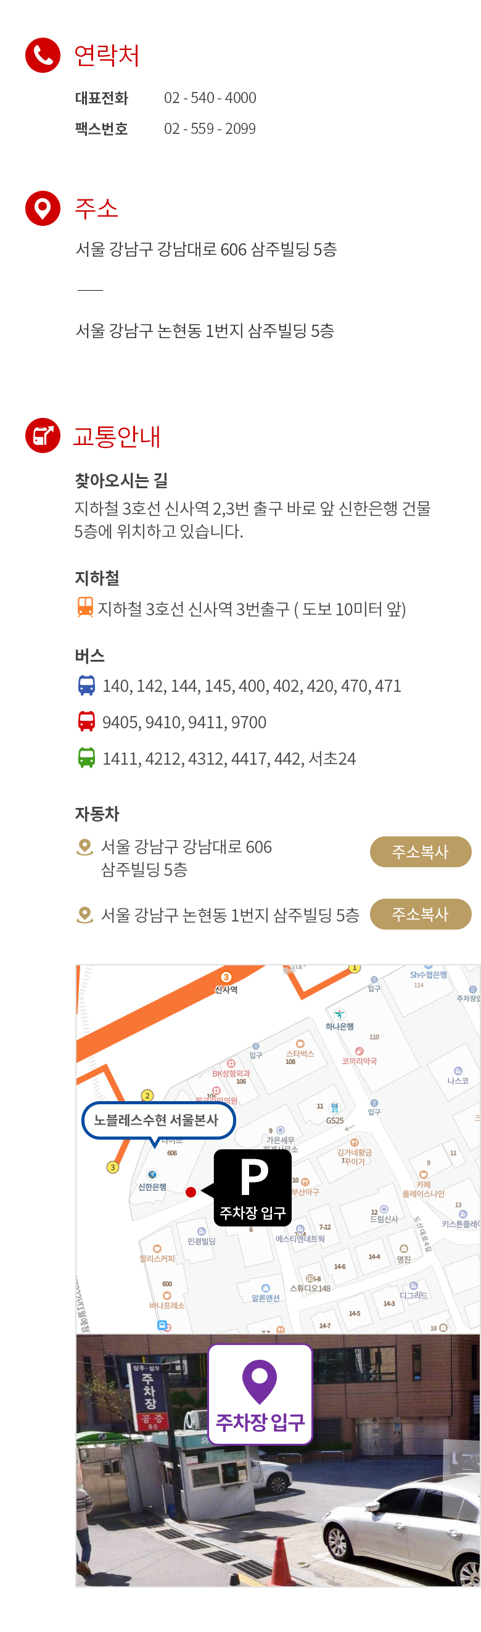Click the red phone icon beside 연락처
The width and height of the screenshot is (481, 1632).
click(43, 56)
